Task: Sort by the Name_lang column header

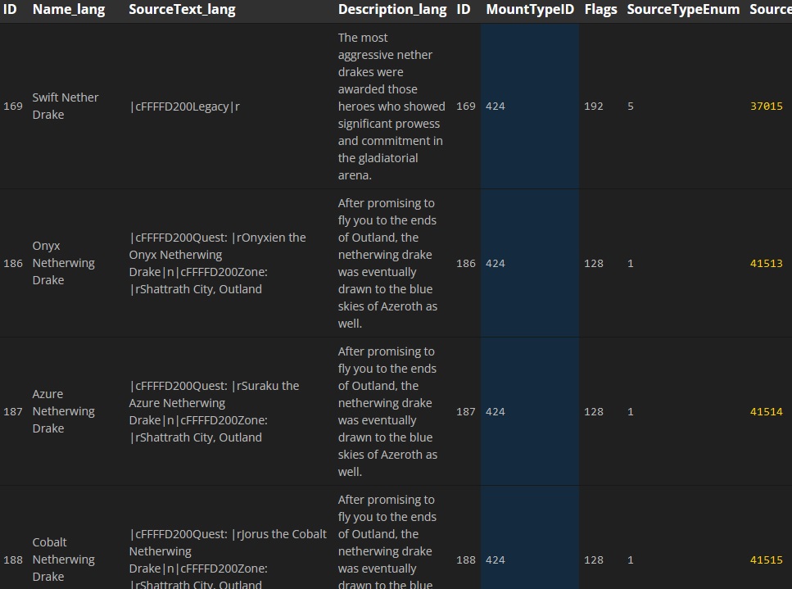Action: point(68,10)
